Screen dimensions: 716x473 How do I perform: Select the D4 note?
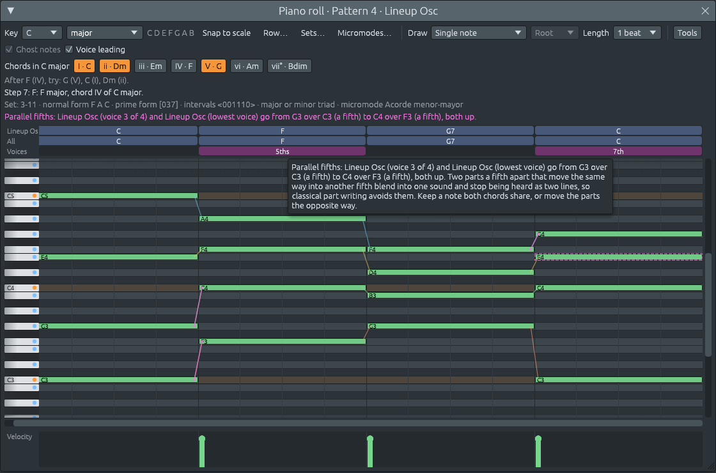pos(450,272)
